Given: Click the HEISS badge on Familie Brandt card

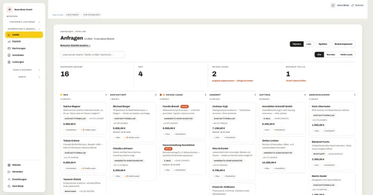Looking at the screenshot, I should (x=184, y=107).
